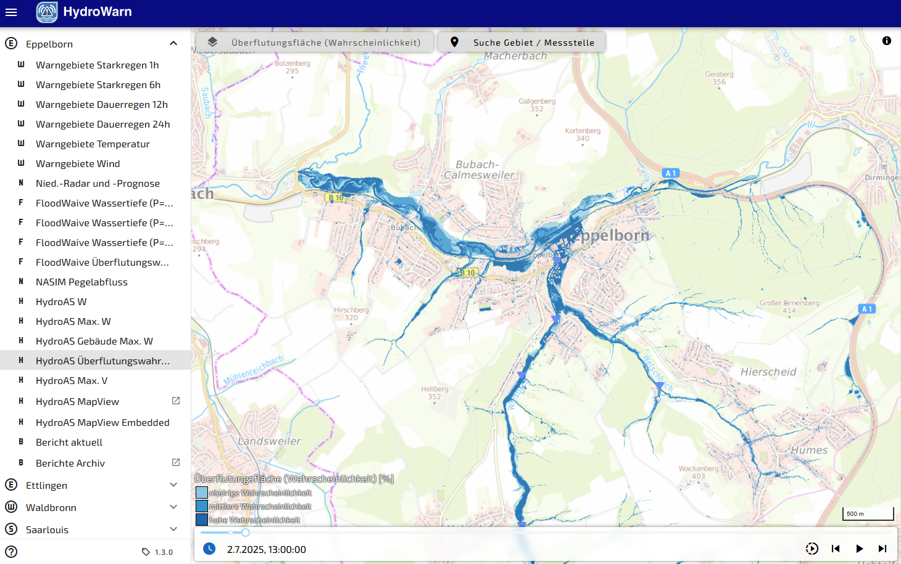
Task: Open the map info icon
Action: pyautogui.click(x=886, y=41)
